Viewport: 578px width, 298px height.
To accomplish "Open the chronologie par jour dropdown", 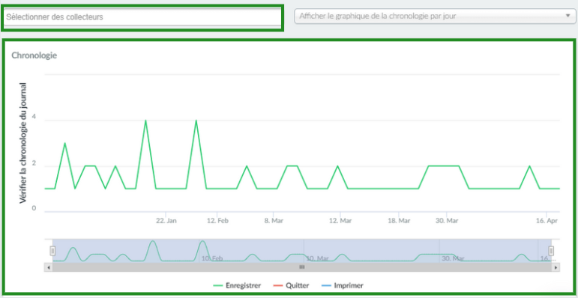I will [x=435, y=16].
